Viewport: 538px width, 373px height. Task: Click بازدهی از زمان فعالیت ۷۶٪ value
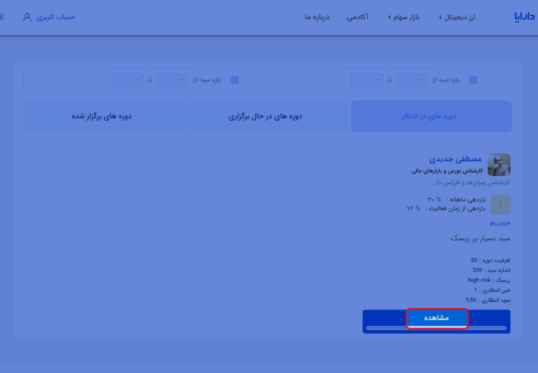413,208
